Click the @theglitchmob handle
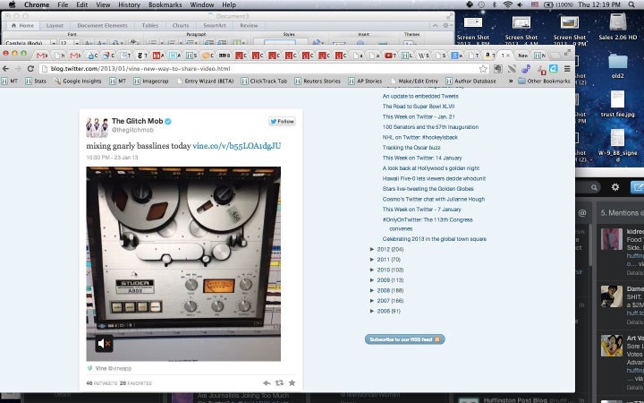Viewport: 644px width, 403px height. tap(132, 130)
